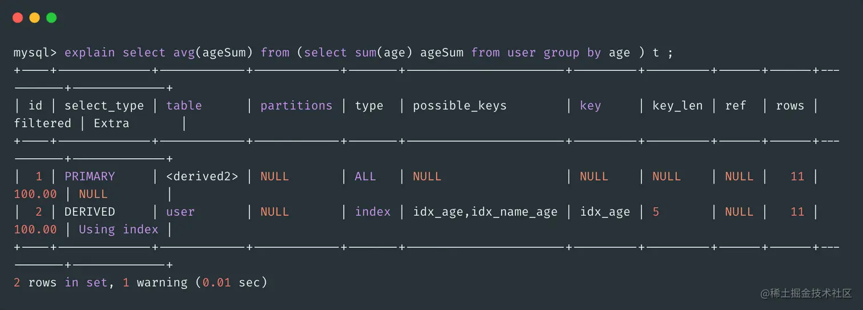This screenshot has width=863, height=310.
Task: Click the yellow minimize window dot
Action: pyautogui.click(x=34, y=18)
